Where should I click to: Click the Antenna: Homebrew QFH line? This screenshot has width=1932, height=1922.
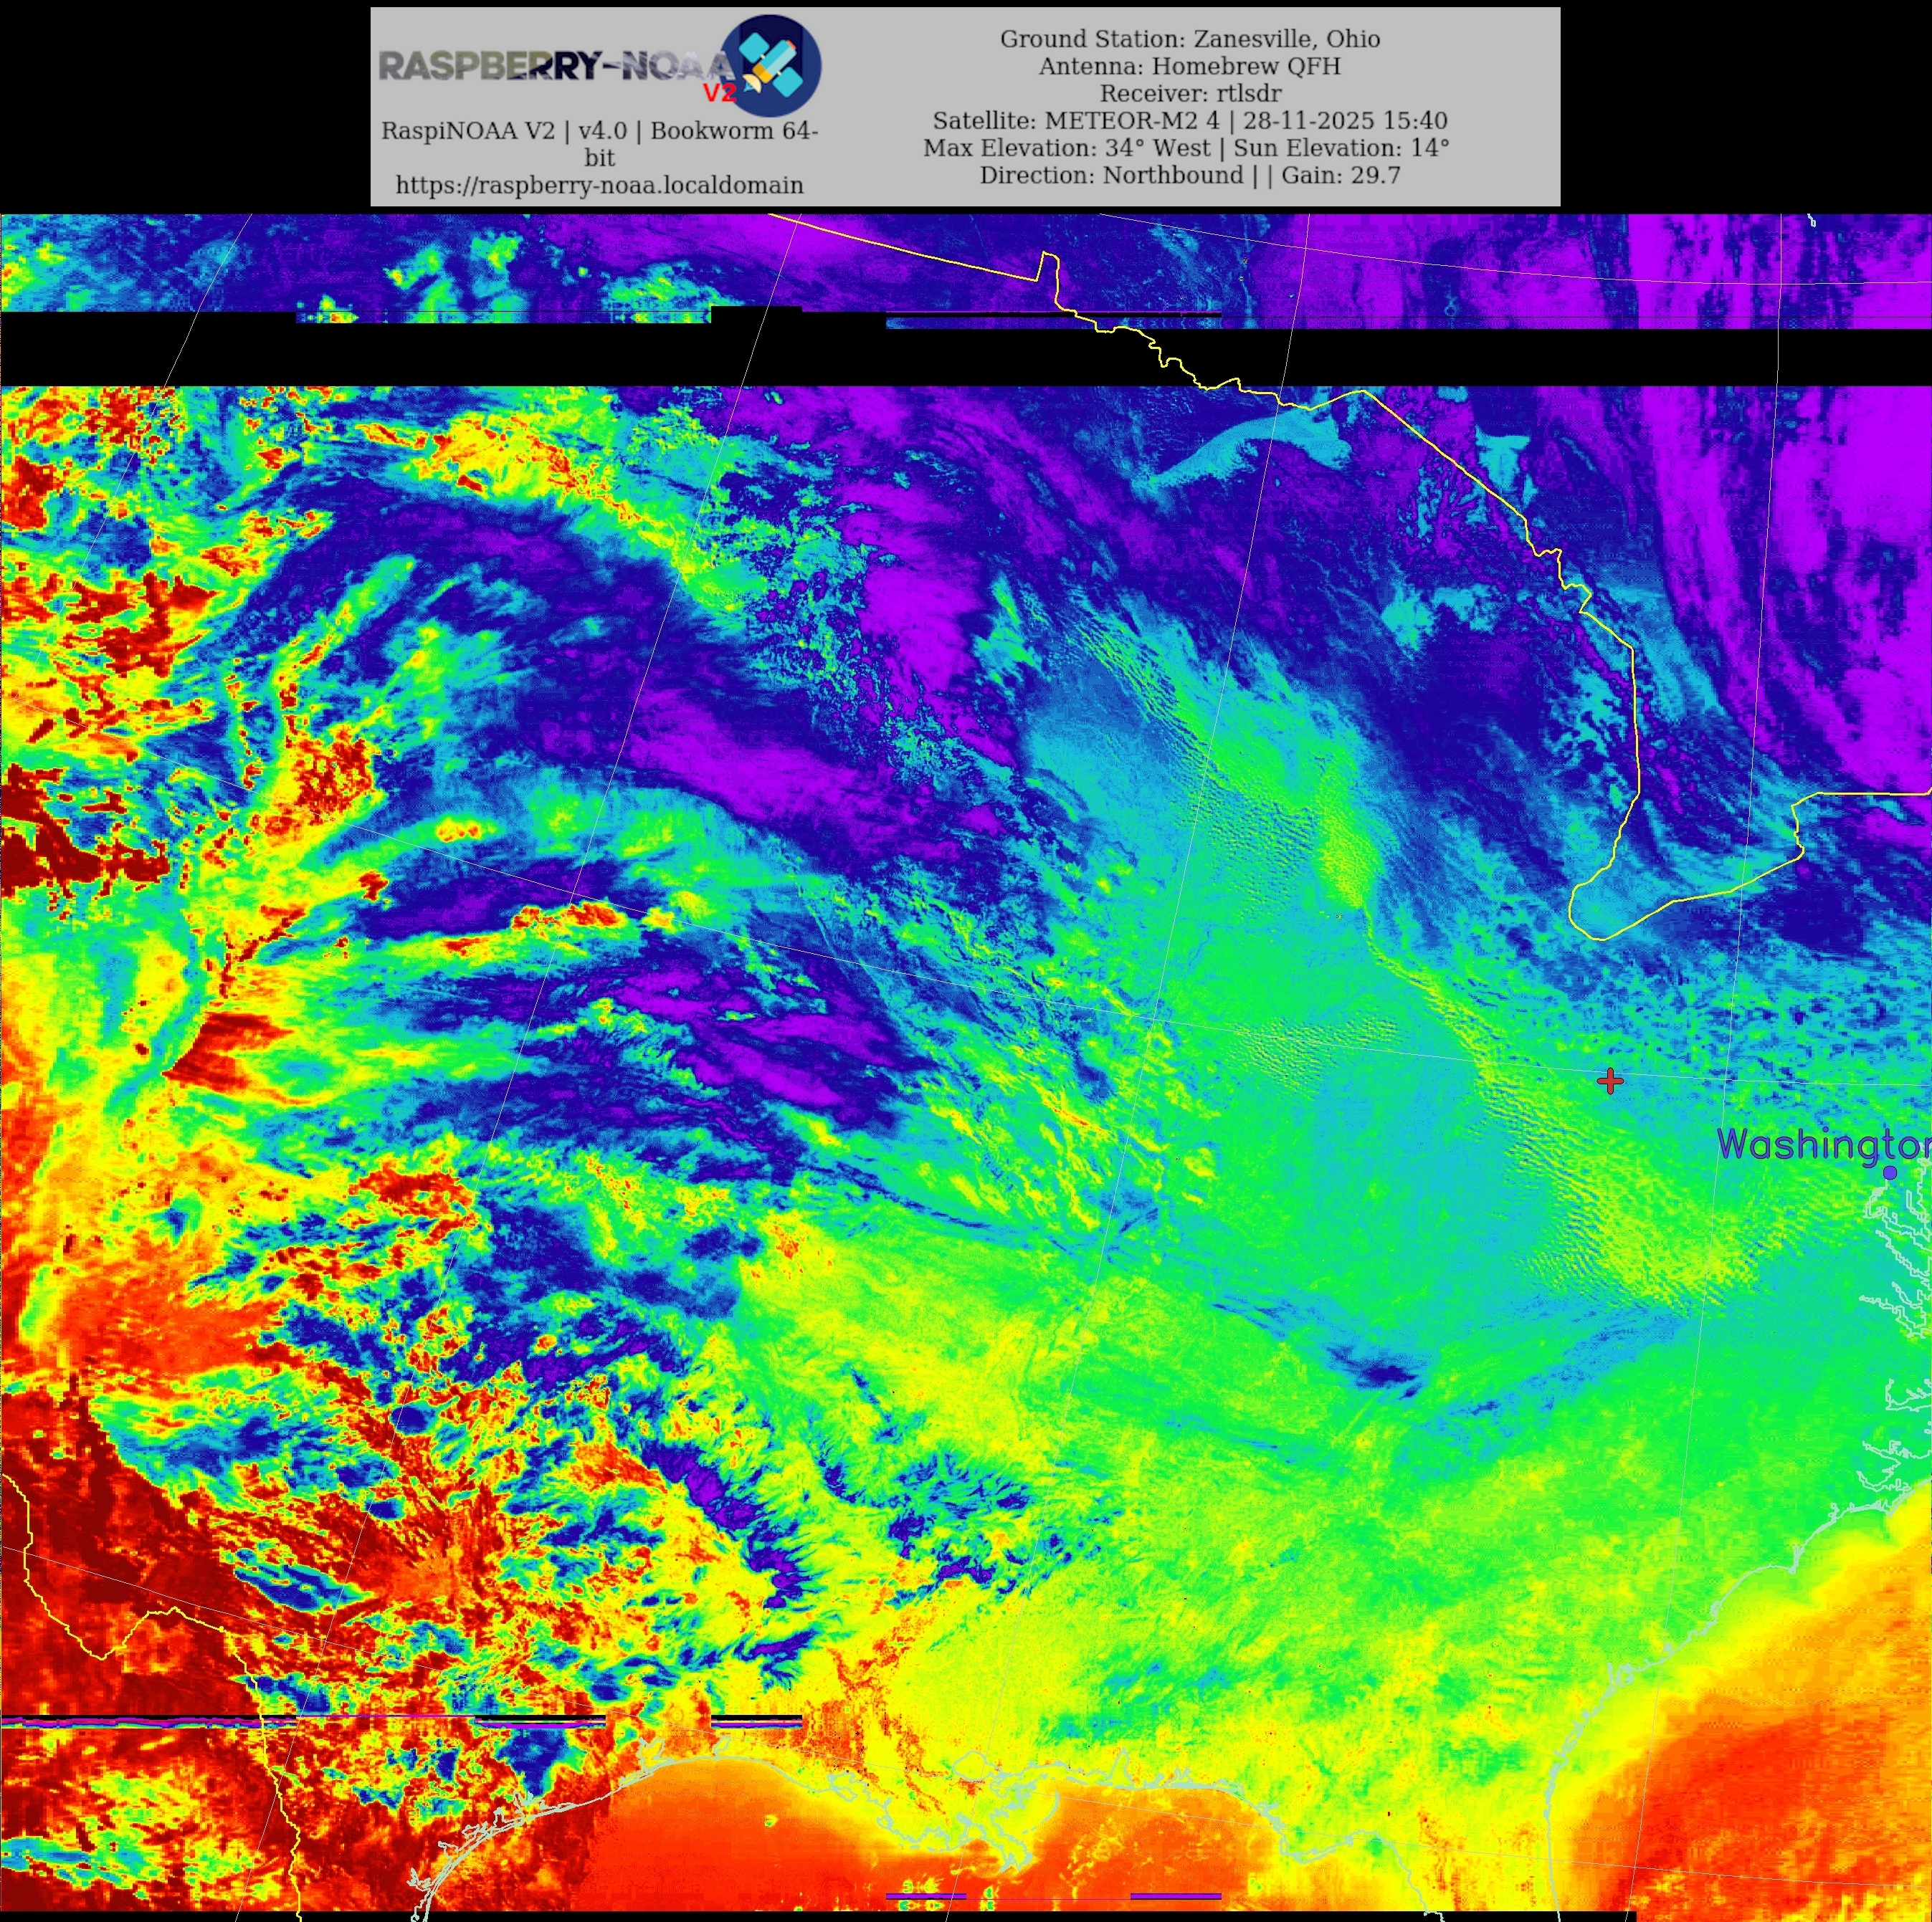click(1189, 66)
